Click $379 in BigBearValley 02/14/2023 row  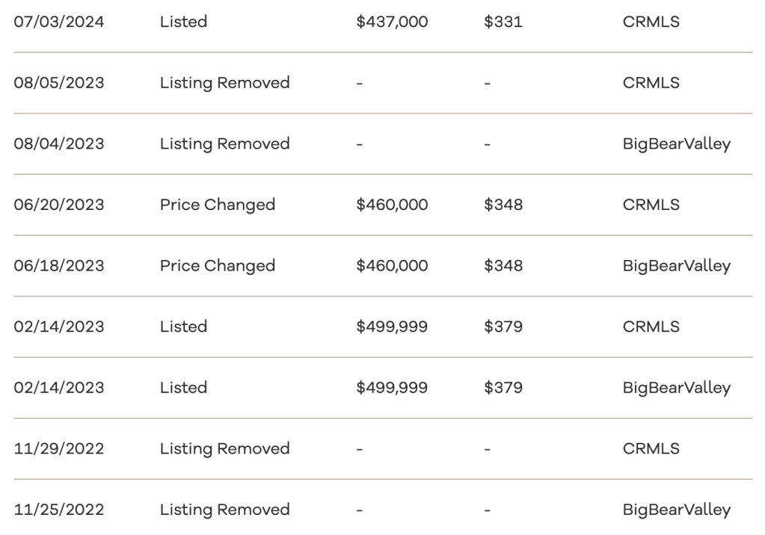503,388
